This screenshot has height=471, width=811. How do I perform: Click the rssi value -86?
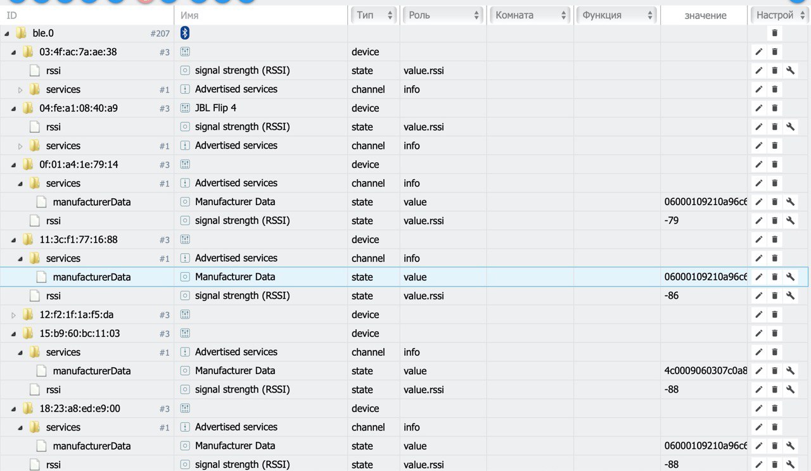click(x=672, y=296)
